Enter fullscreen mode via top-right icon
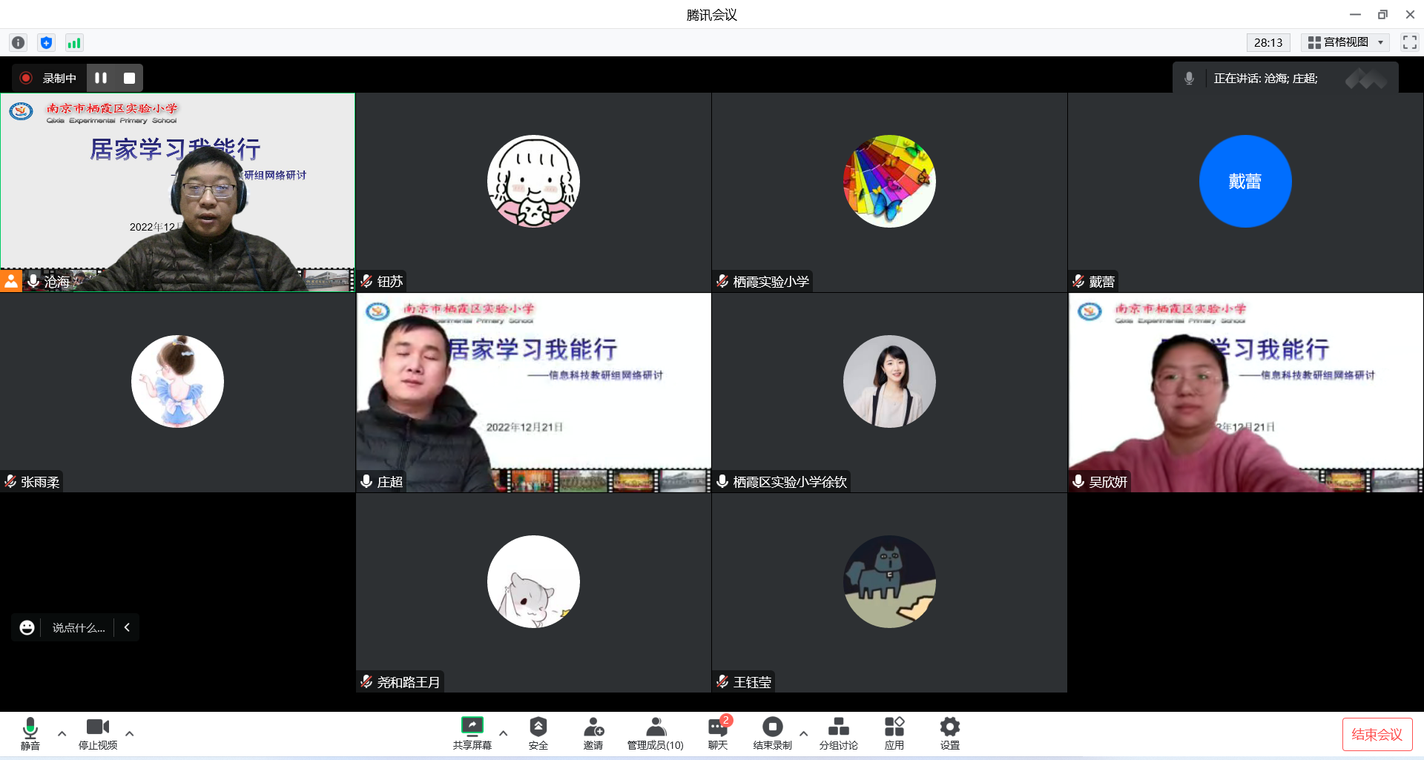 click(1409, 42)
